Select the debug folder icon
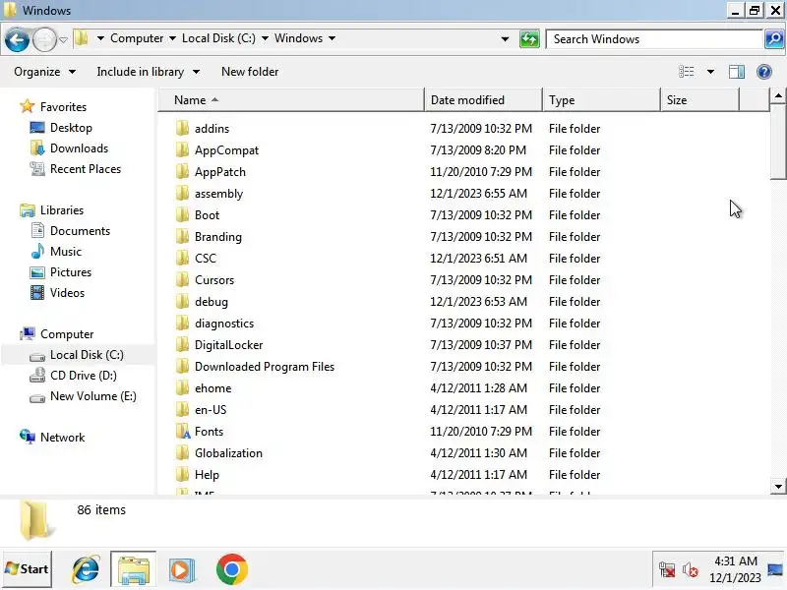 (x=183, y=301)
